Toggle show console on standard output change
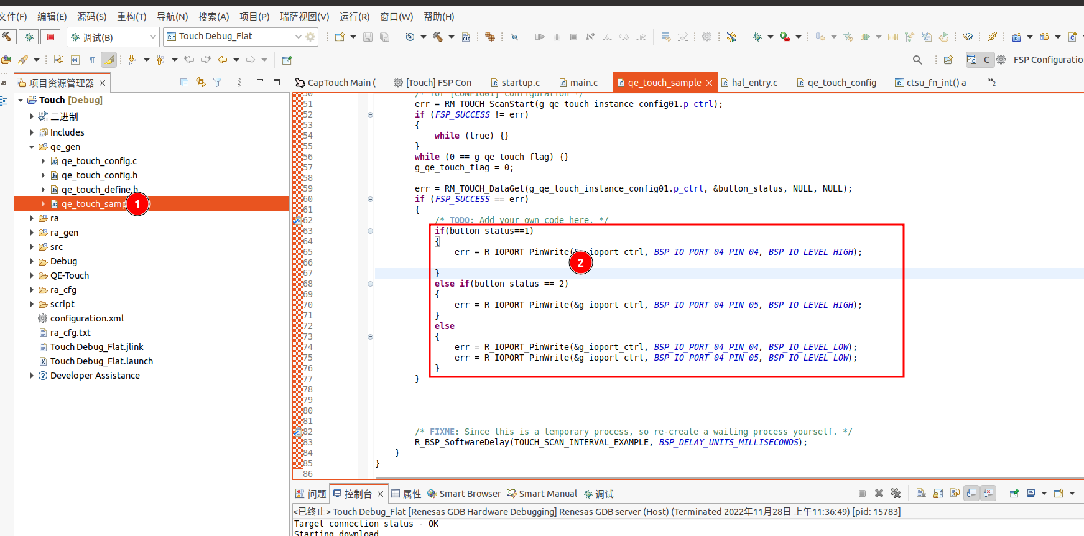The height and width of the screenshot is (536, 1084). click(x=971, y=493)
